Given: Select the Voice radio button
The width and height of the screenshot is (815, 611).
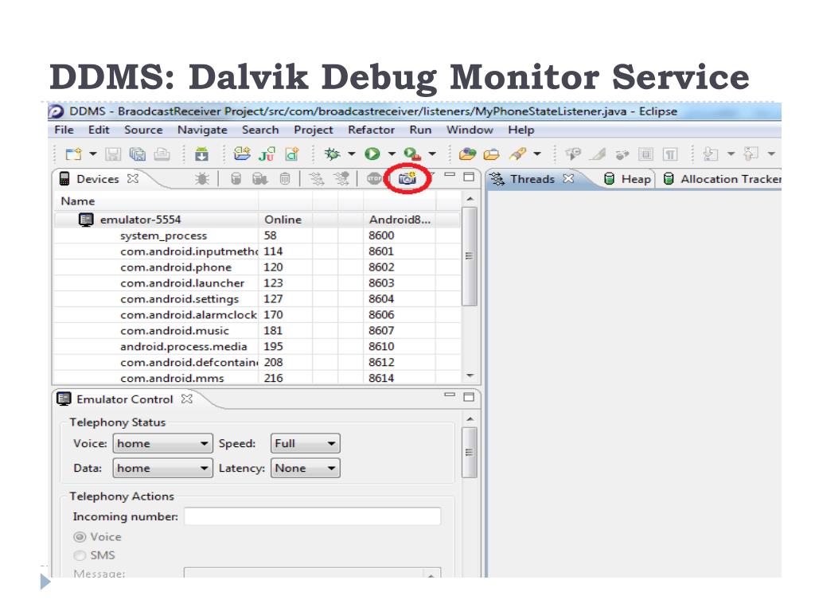Looking at the screenshot, I should [79, 537].
